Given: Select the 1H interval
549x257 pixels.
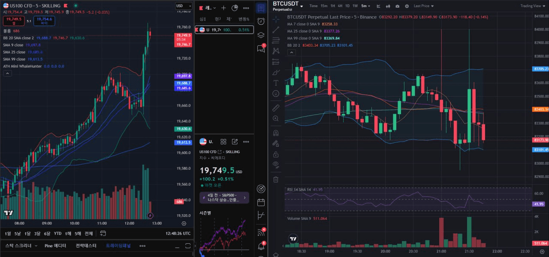Looking at the screenshot, I should tap(333, 6).
